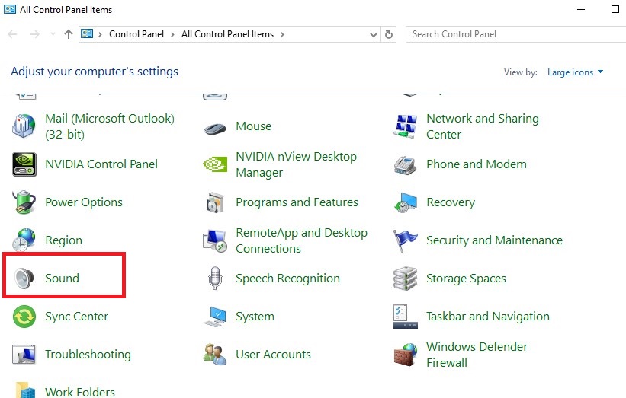Viewport: 626px width, 398px height.
Task: Go up one level with Up arrow
Action: (69, 34)
